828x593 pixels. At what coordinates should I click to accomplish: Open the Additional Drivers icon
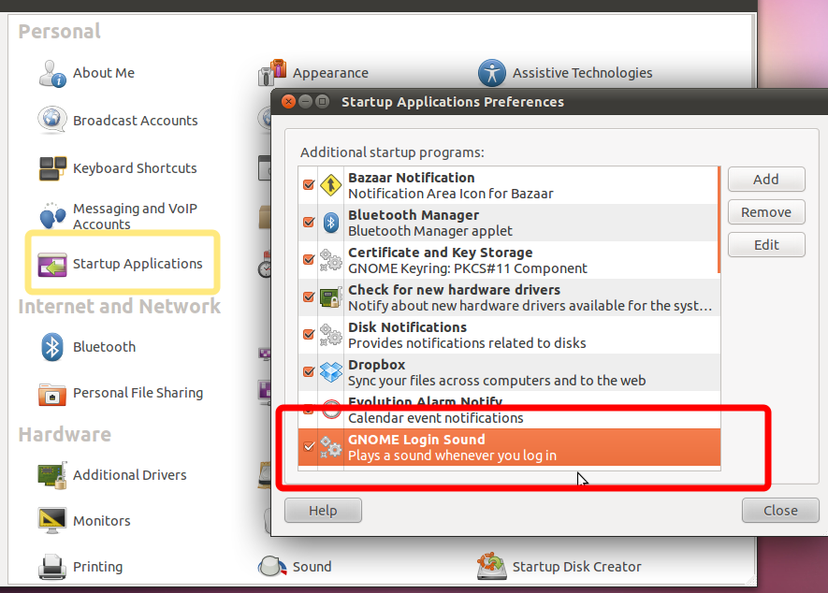click(52, 475)
